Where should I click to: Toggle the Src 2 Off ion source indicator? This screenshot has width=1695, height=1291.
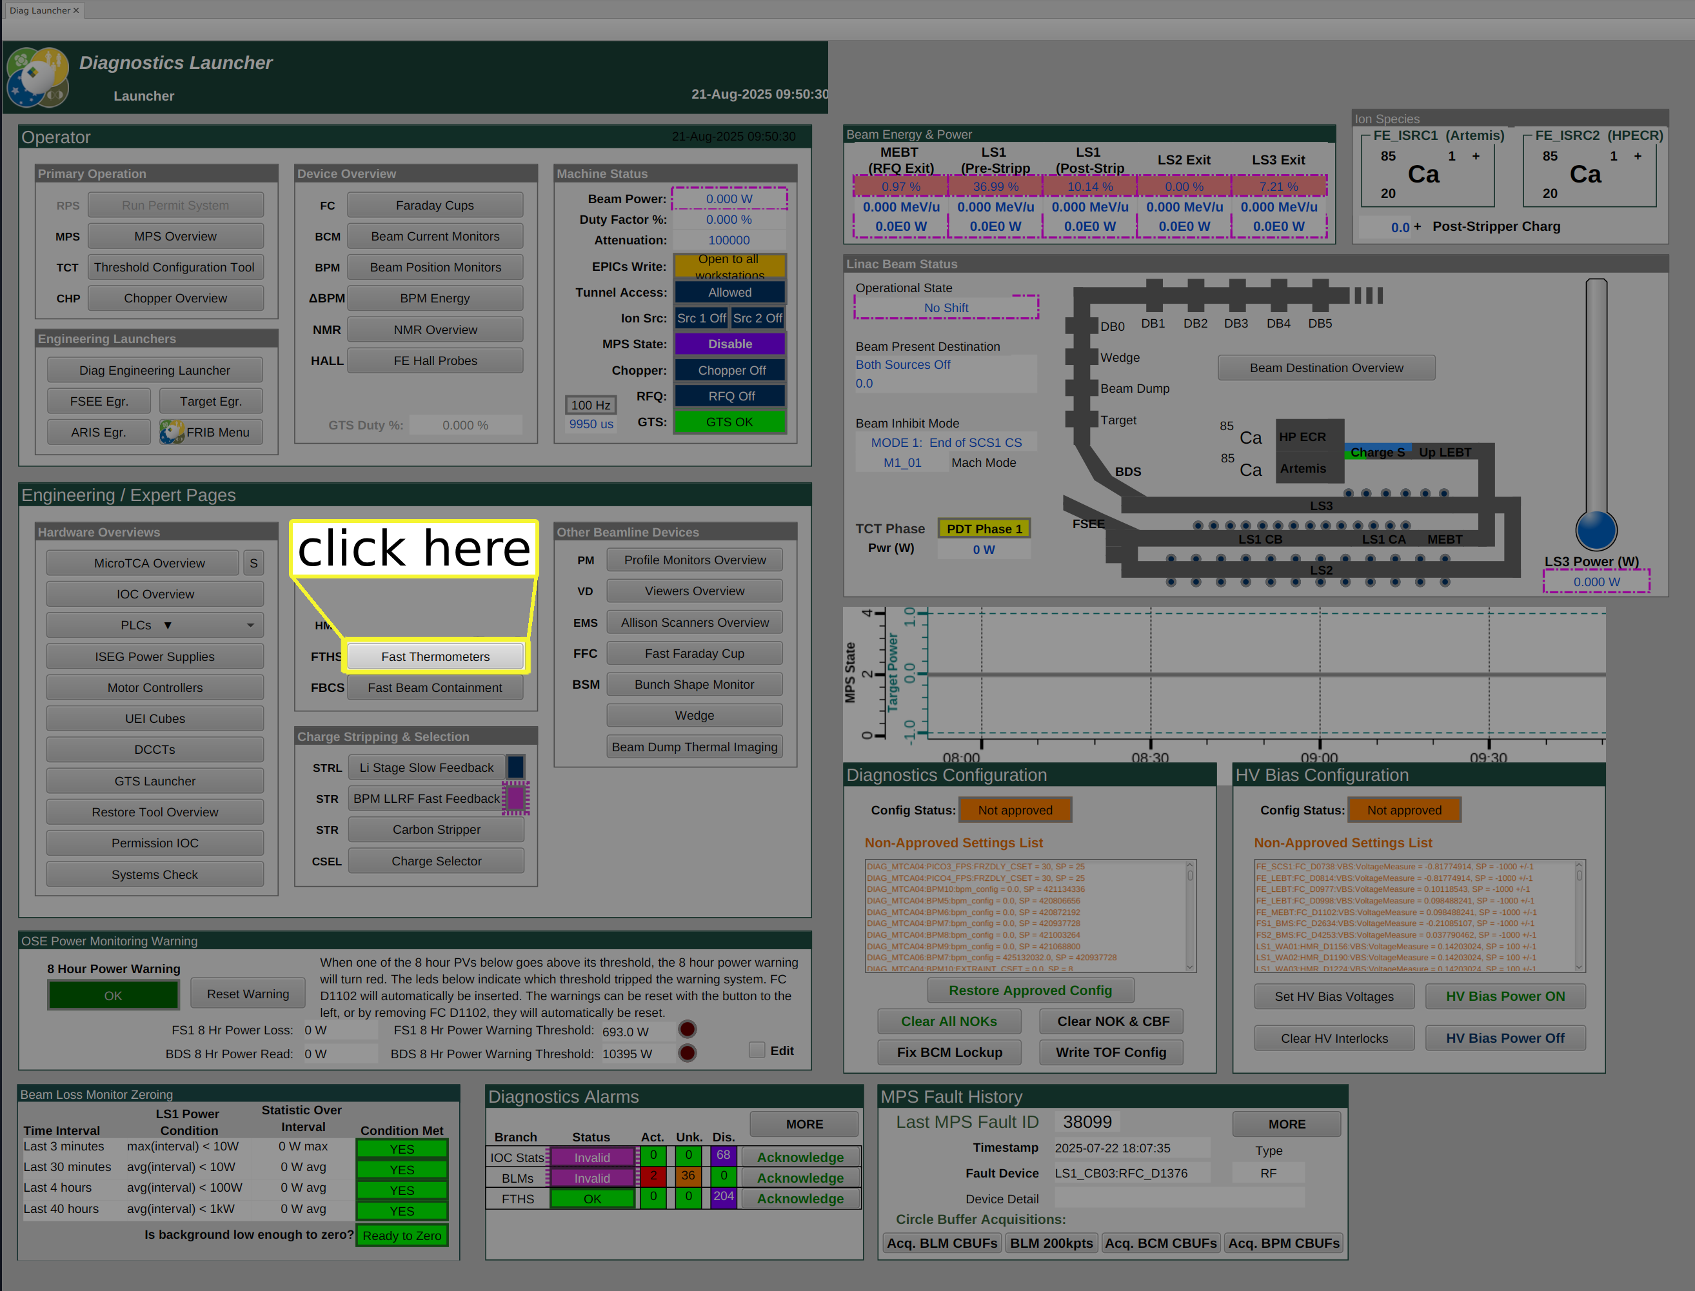757,318
